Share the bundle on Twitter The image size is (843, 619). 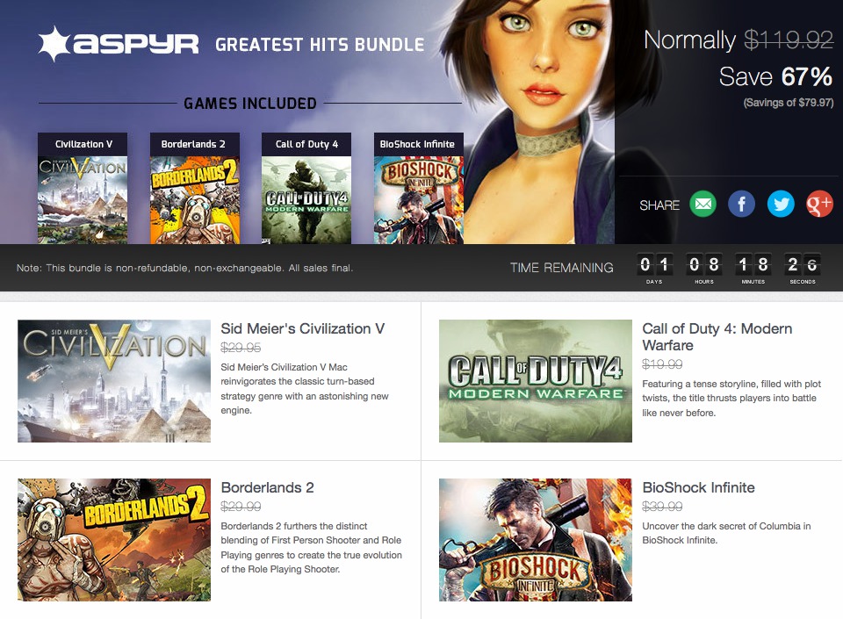781,205
